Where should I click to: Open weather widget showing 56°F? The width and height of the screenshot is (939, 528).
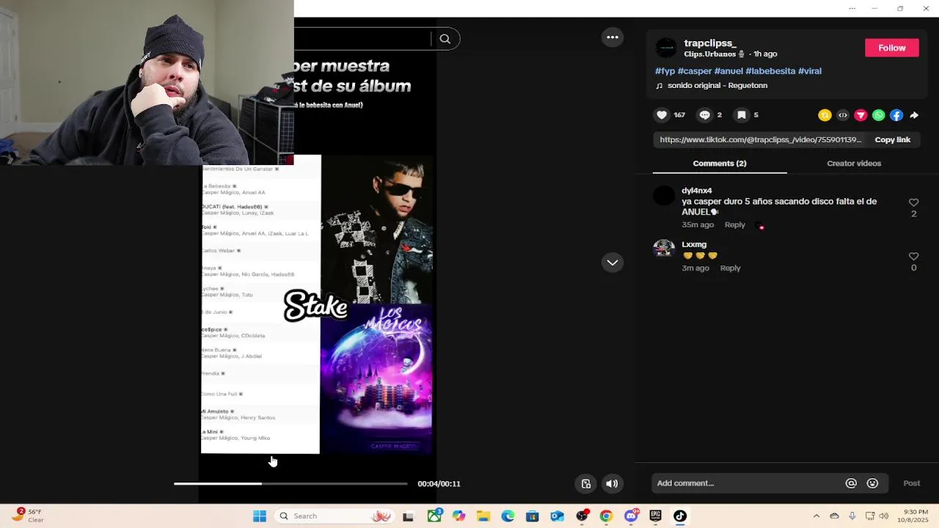point(28,516)
